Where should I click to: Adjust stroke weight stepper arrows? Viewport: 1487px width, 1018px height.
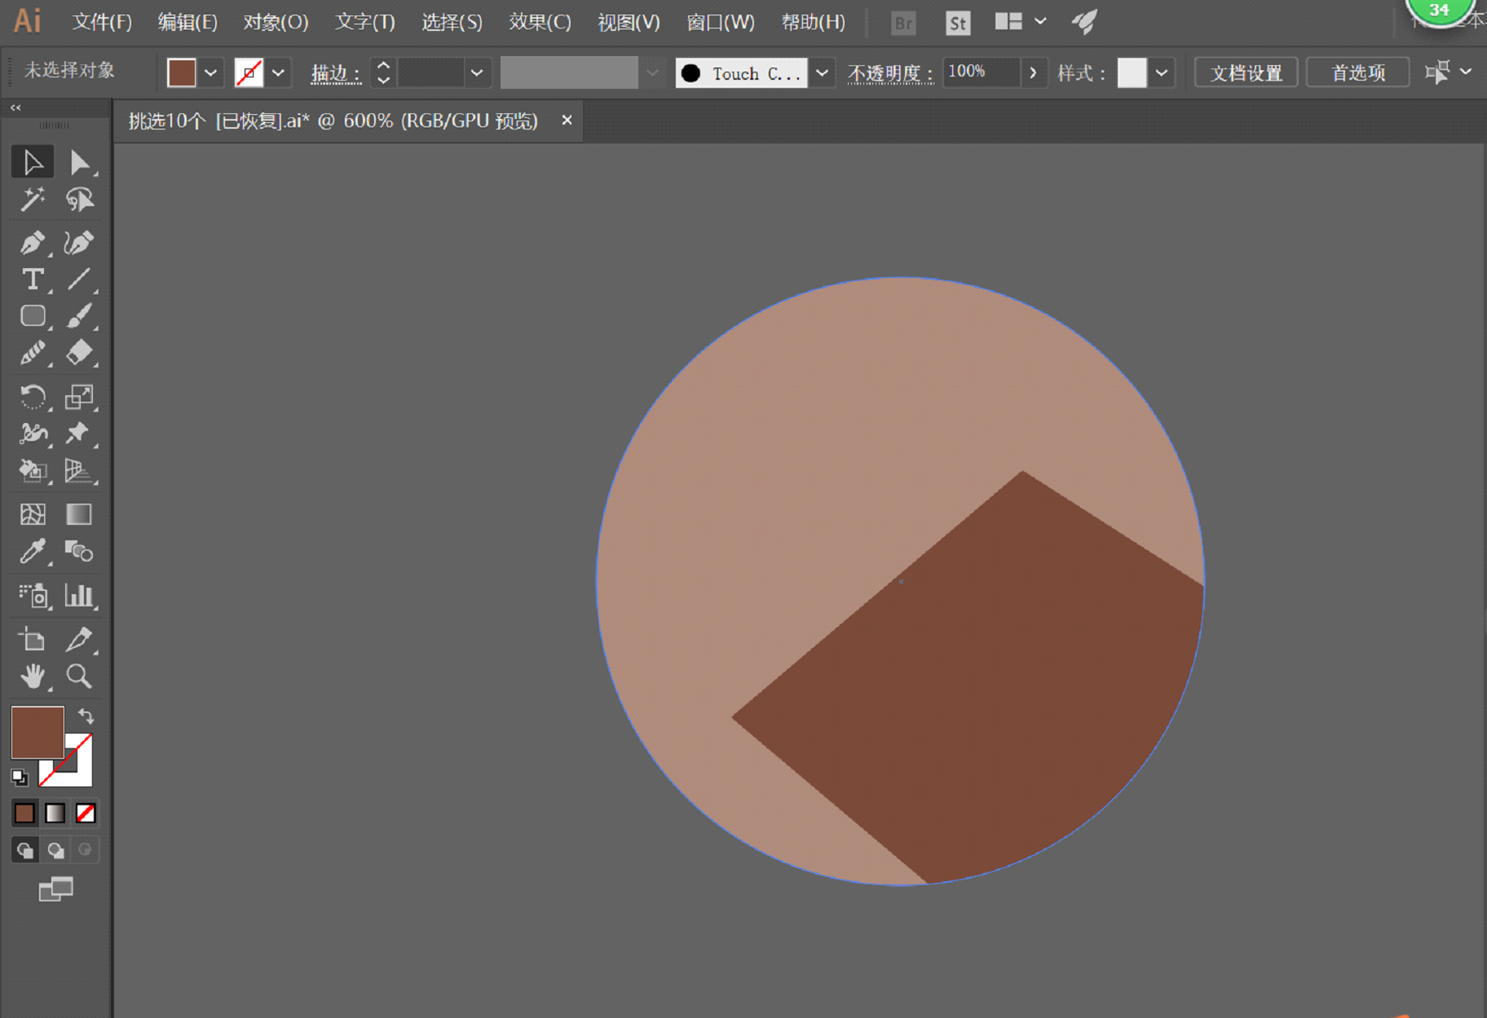(383, 73)
